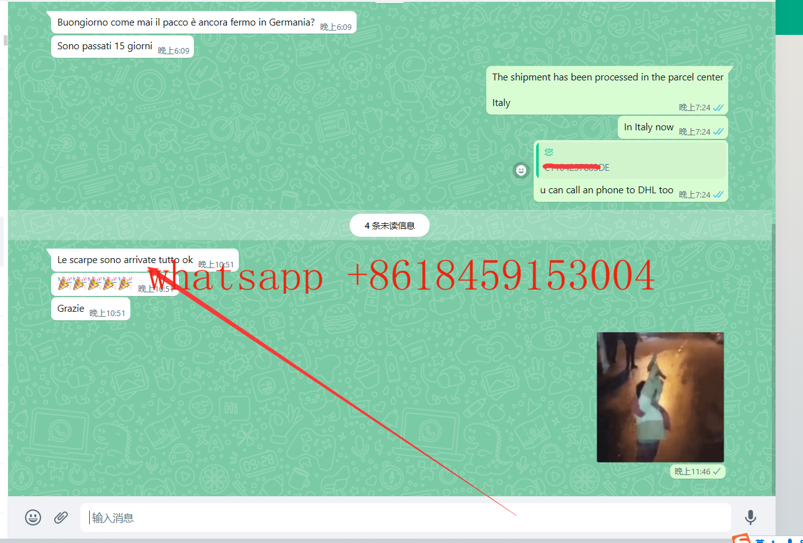
Task: Click the Sogou input method icon
Action: 741,539
